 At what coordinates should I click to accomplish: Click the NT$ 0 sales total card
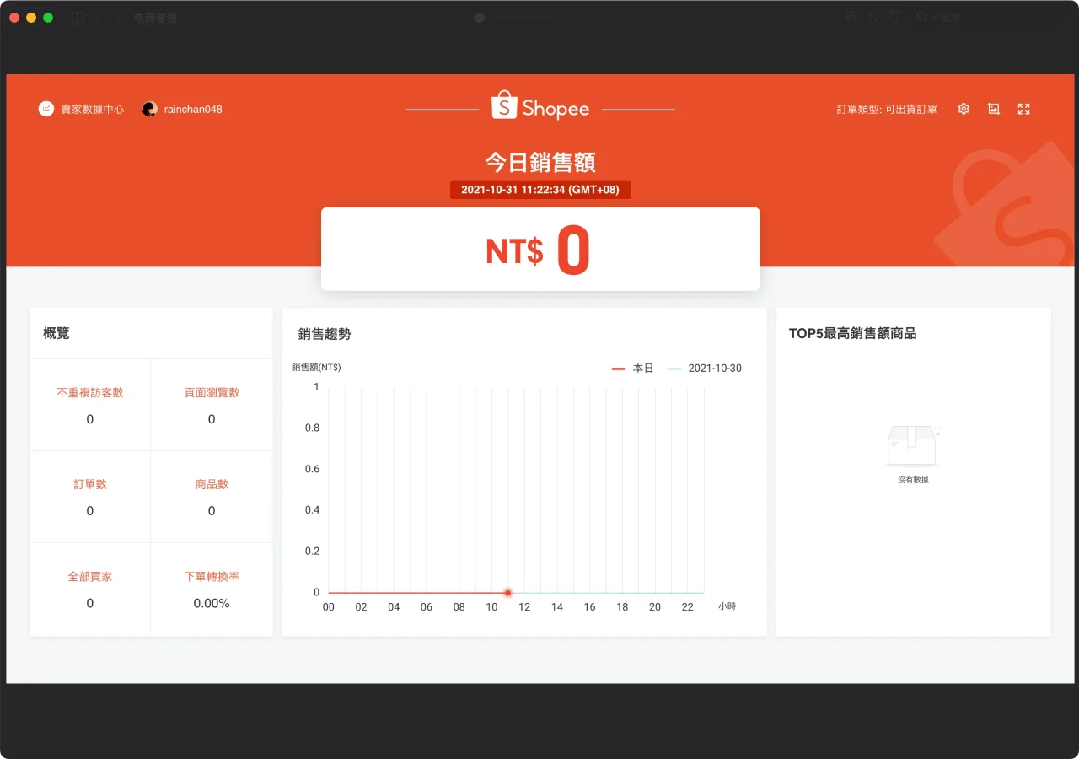click(540, 250)
